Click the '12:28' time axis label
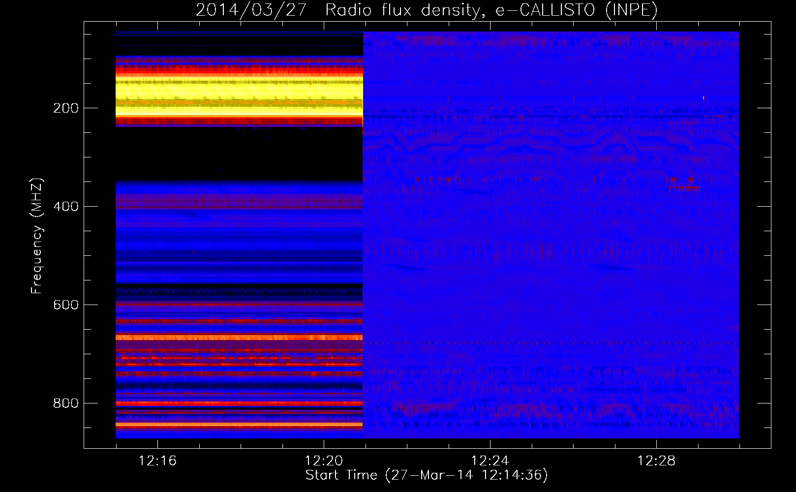Viewport: 796px width, 492px height. tap(656, 461)
